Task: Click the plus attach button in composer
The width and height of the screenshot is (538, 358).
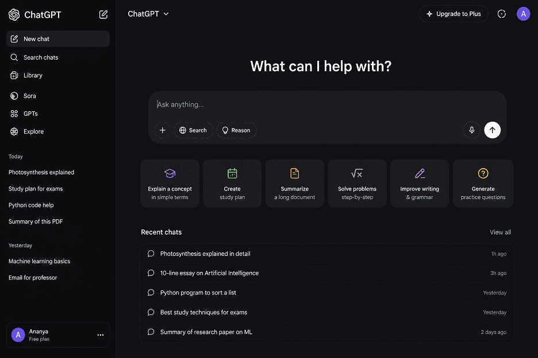Action: (x=162, y=130)
